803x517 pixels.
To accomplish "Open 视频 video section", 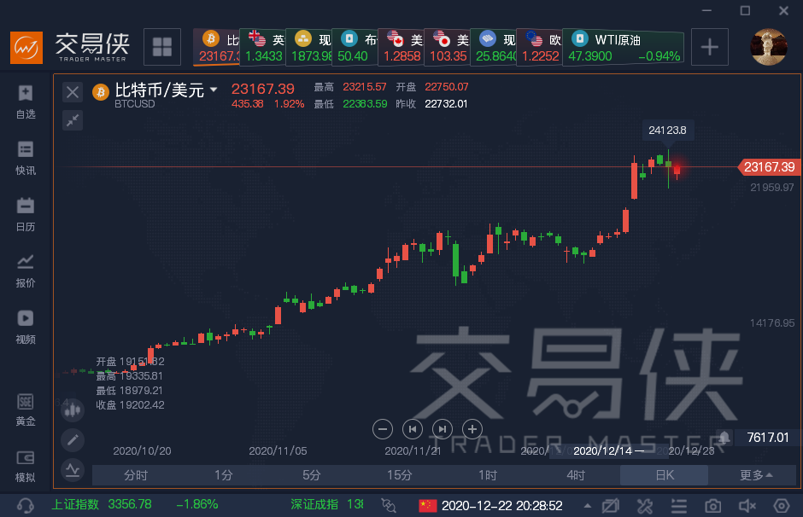I will tap(25, 328).
